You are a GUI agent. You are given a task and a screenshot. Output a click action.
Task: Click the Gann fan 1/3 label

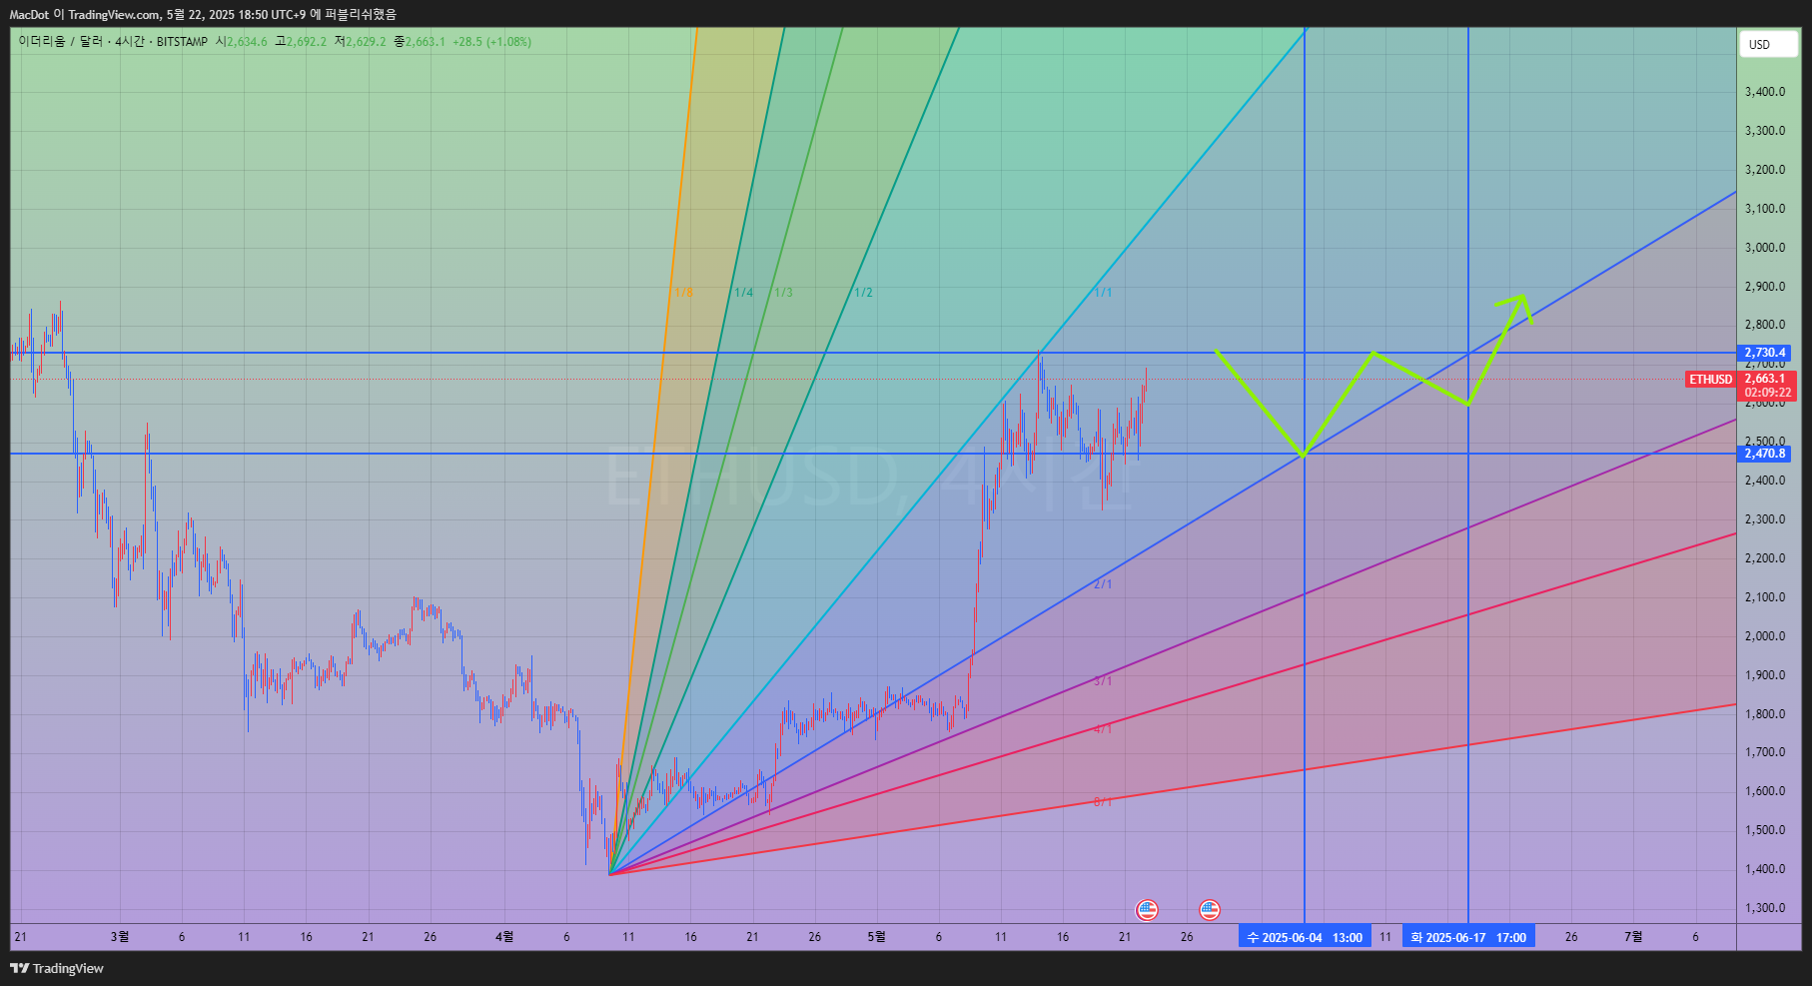click(783, 293)
